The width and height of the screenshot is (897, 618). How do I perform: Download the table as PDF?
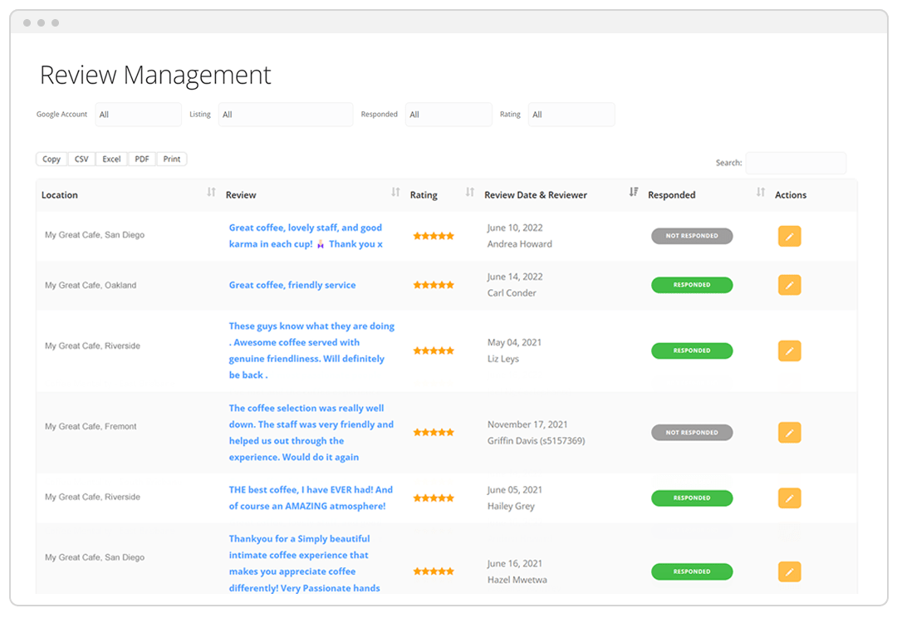pyautogui.click(x=142, y=159)
